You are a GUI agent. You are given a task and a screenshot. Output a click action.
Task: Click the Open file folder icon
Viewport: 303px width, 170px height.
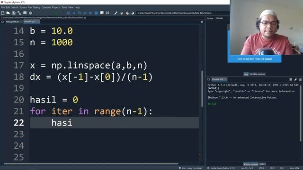point(8,13)
